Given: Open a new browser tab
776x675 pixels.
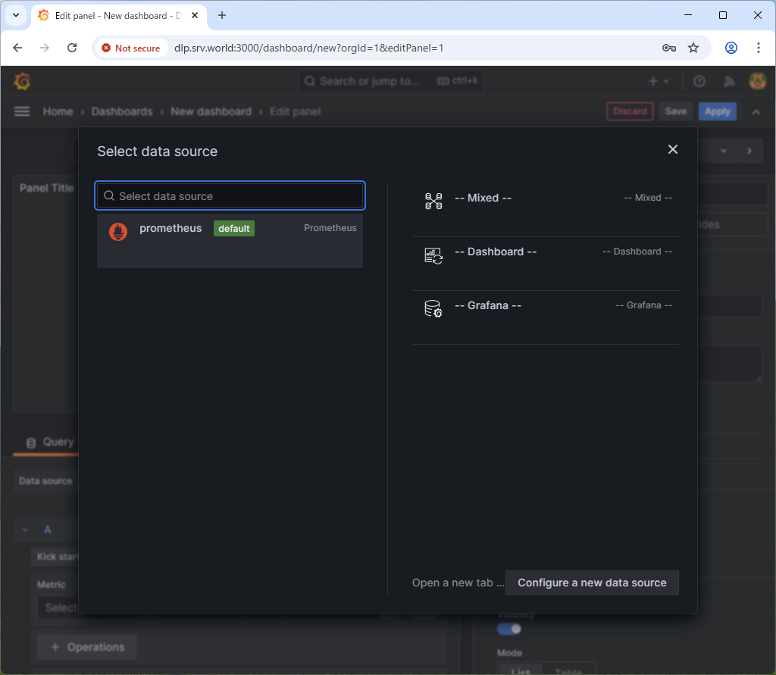Looking at the screenshot, I should [222, 15].
